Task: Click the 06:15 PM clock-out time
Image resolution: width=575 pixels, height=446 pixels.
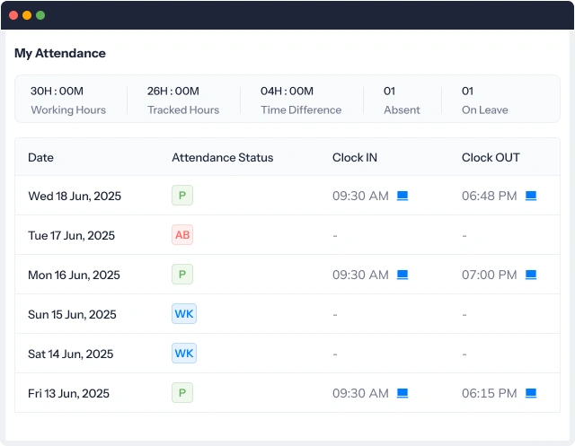Action: coord(489,393)
